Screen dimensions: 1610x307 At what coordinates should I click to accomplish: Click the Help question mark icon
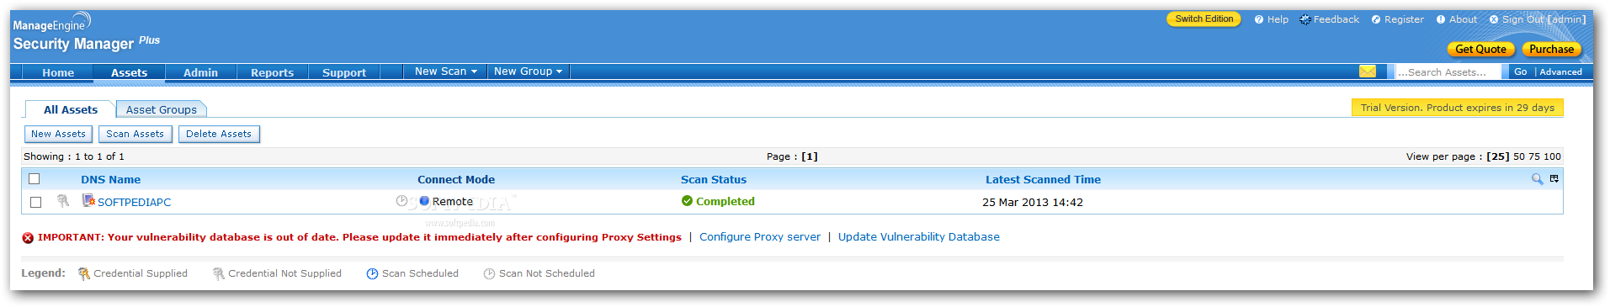pyautogui.click(x=1259, y=19)
